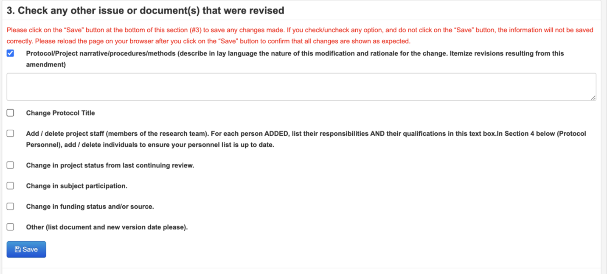607x274 pixels.
Task: Click the "Change in subject participation" label text
Action: tap(77, 186)
